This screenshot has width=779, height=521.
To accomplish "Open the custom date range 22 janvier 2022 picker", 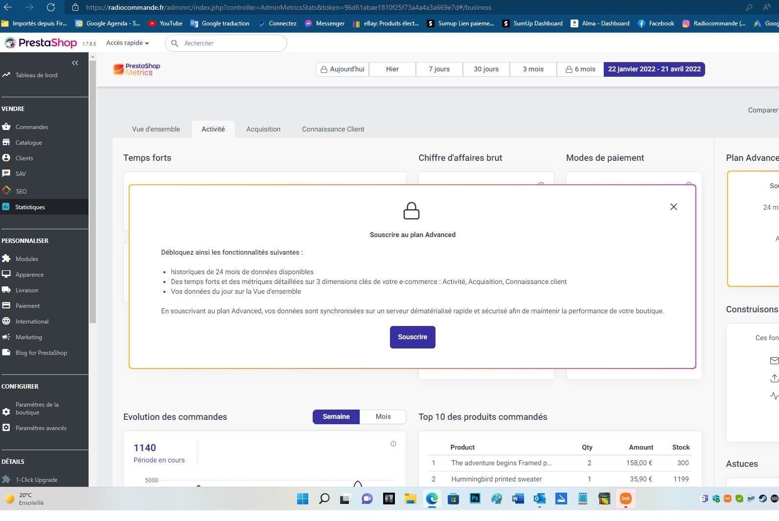I will coord(654,69).
